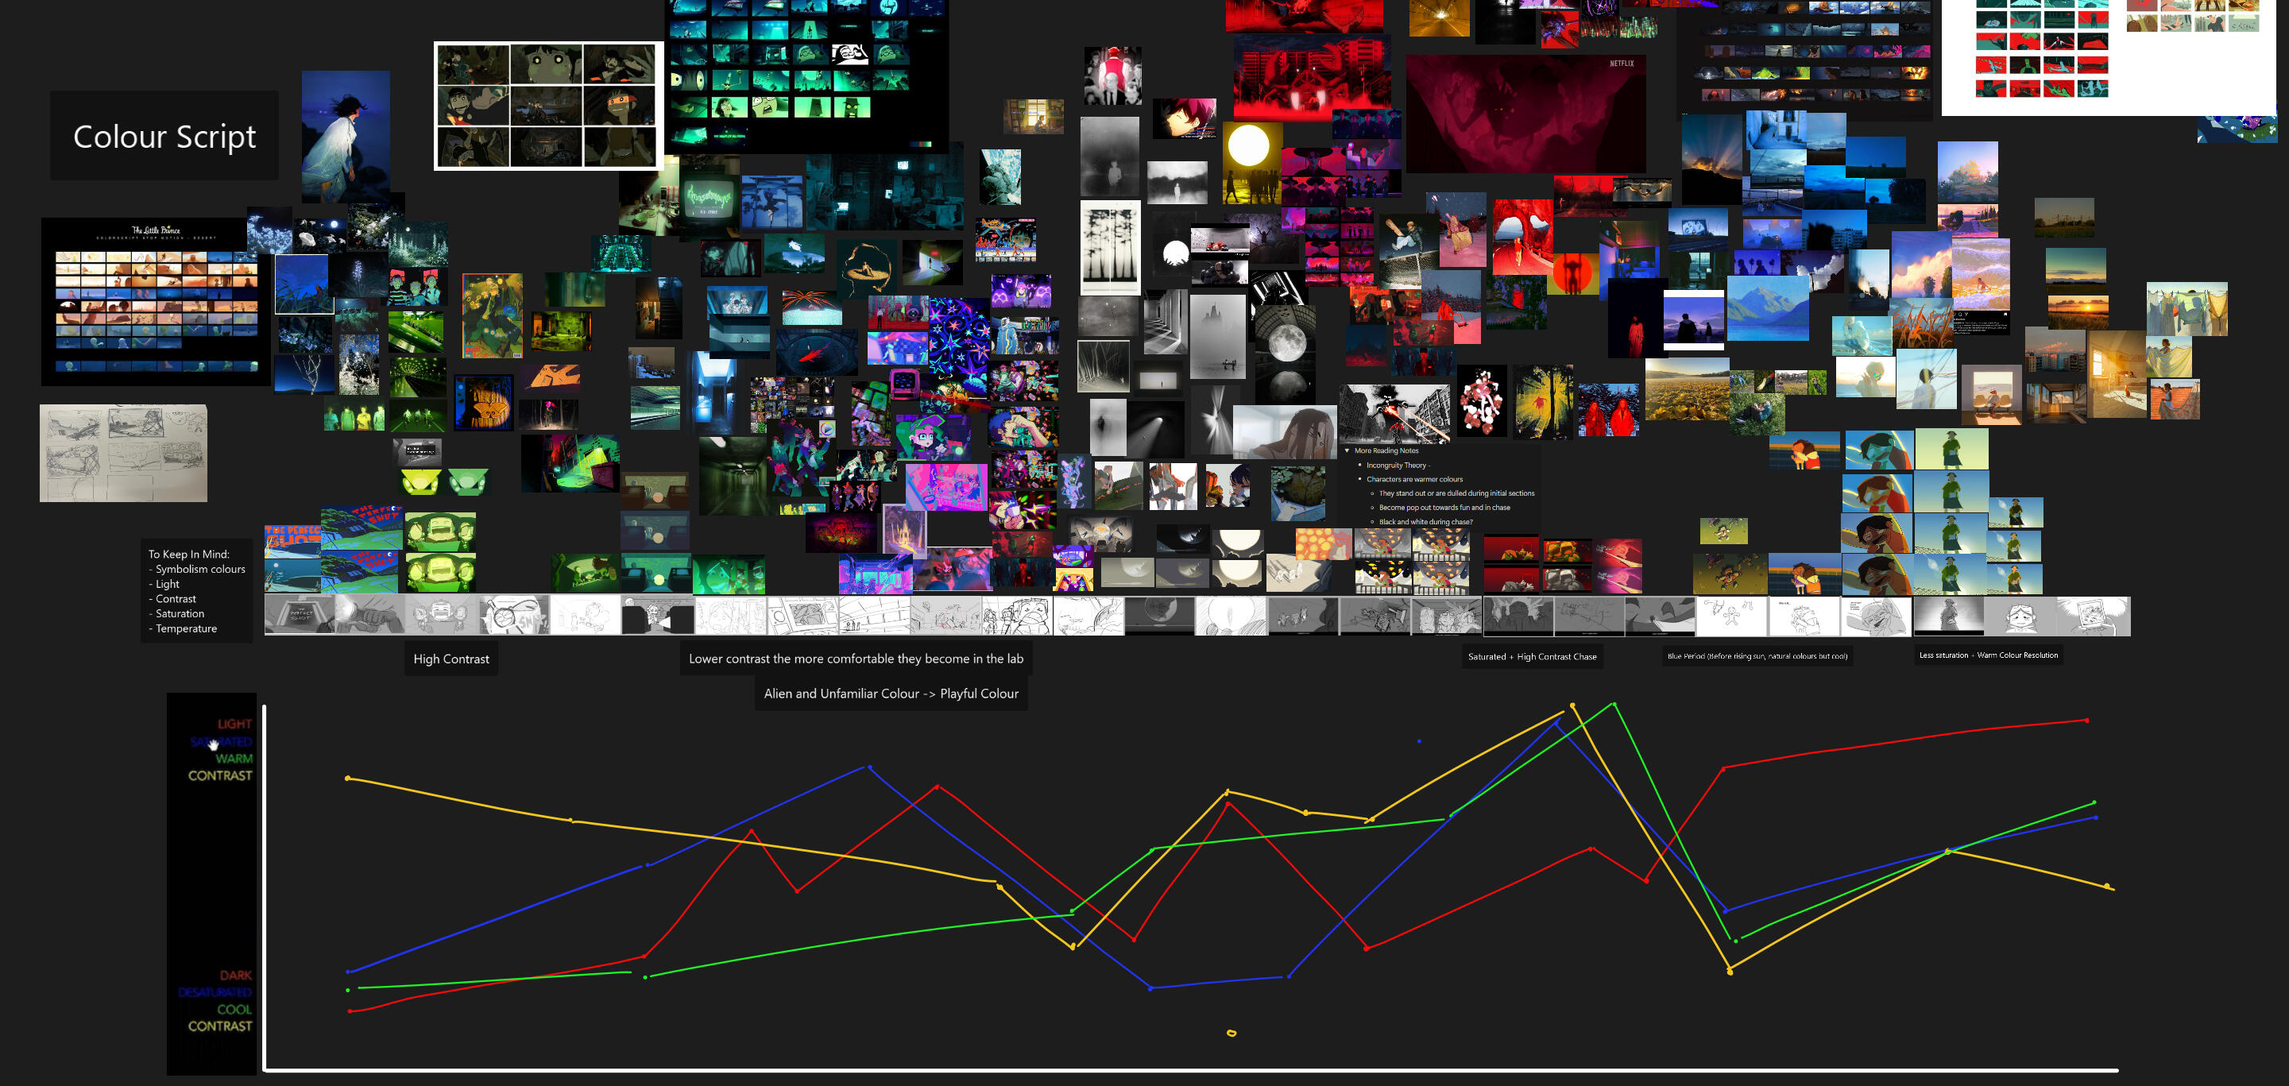Select the dark red Netflix image
This screenshot has height=1086, width=2289.
point(1525,114)
